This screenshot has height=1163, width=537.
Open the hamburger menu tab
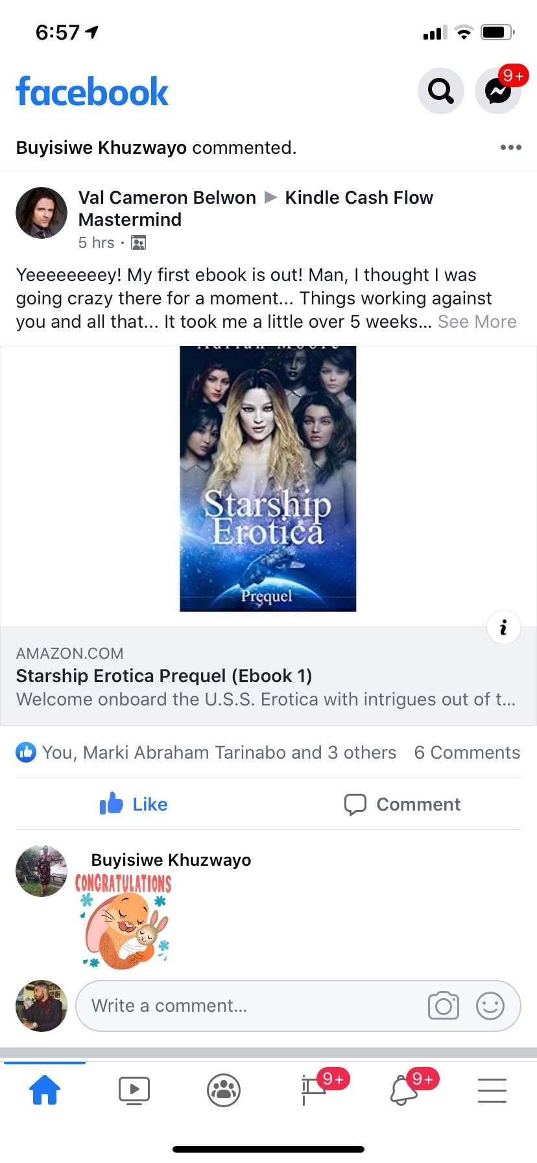pos(492,1090)
